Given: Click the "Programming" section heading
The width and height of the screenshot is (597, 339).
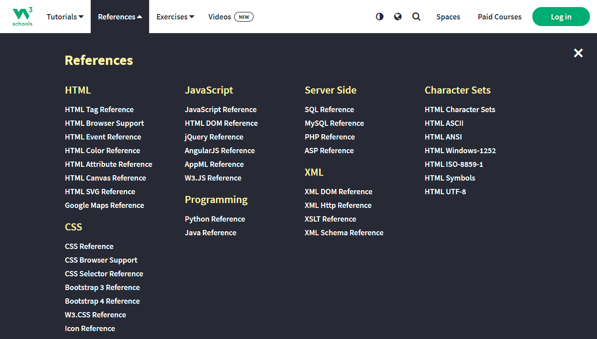Looking at the screenshot, I should coord(216,200).
